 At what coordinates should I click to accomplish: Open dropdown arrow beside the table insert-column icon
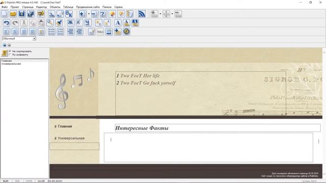(x=172, y=14)
